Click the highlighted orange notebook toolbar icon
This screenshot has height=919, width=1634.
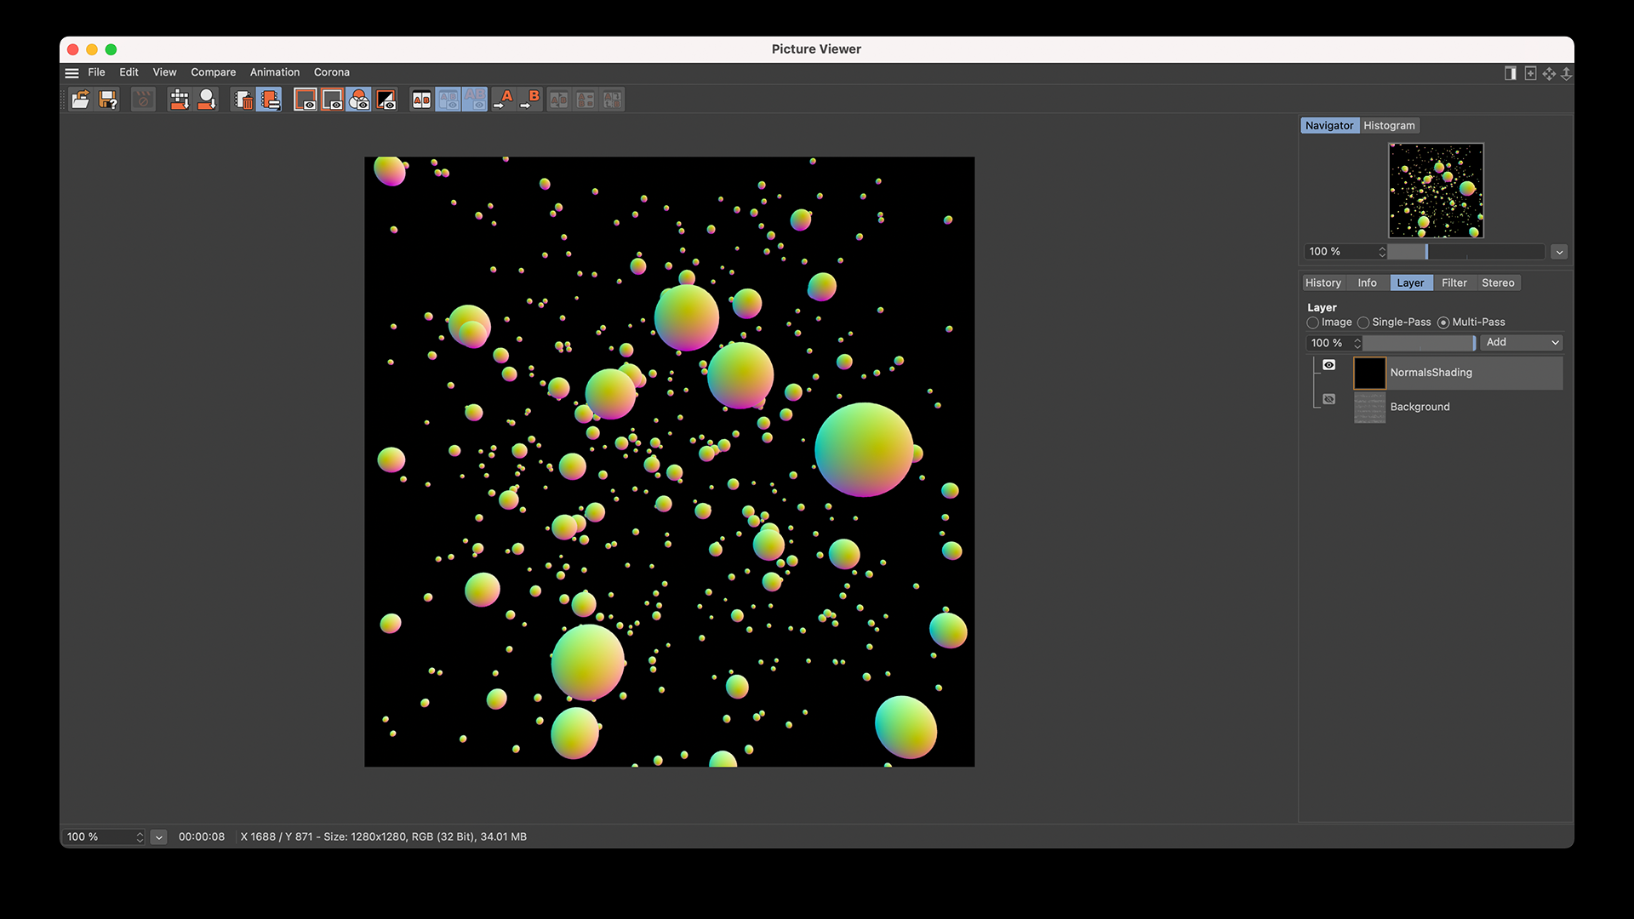[269, 100]
